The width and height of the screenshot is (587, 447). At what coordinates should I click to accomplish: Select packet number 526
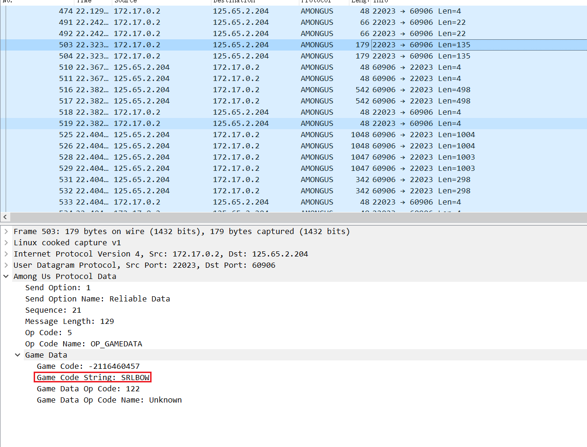(293, 146)
